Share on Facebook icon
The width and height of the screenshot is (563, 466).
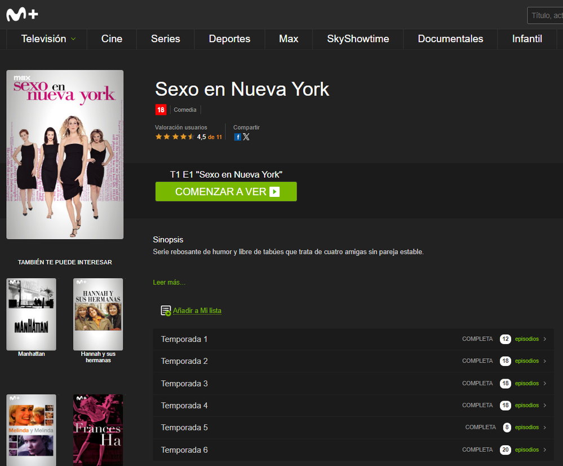(x=237, y=137)
